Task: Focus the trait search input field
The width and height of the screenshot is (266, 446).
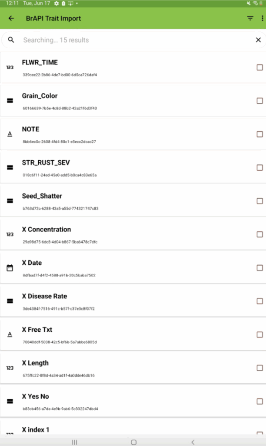Action: [x=130, y=40]
